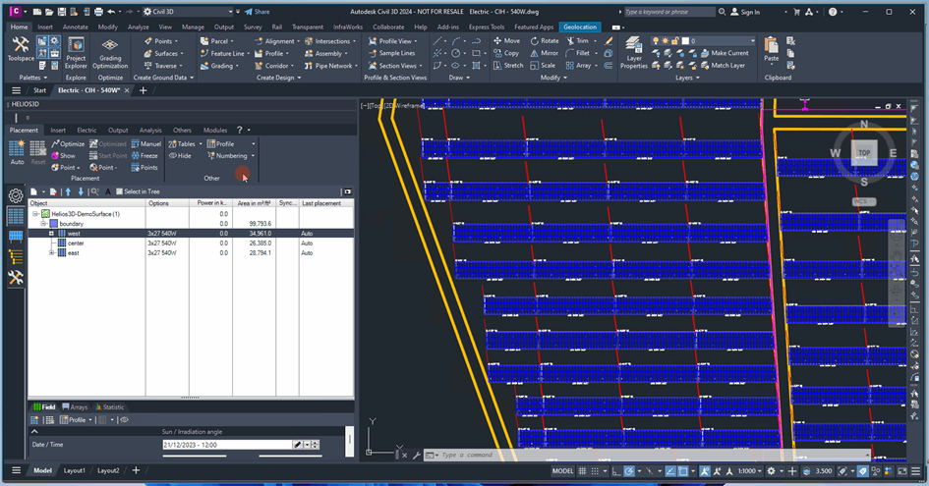929x486 pixels.
Task: Click the Manuel placement tool
Action: coord(145,143)
